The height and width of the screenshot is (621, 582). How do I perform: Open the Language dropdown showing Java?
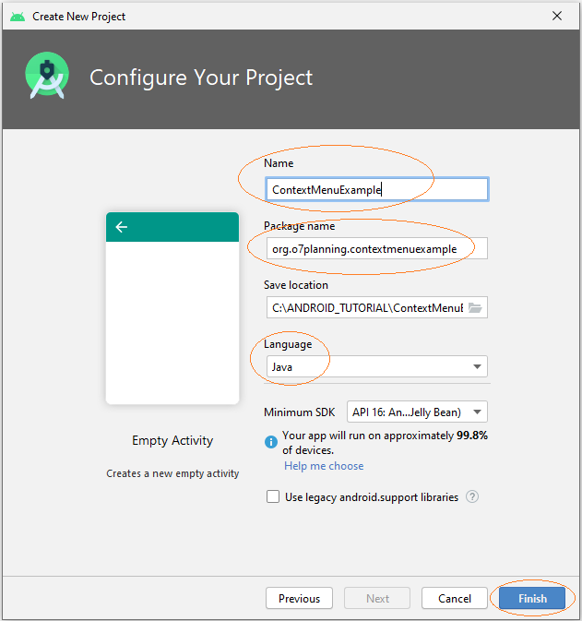tap(377, 366)
